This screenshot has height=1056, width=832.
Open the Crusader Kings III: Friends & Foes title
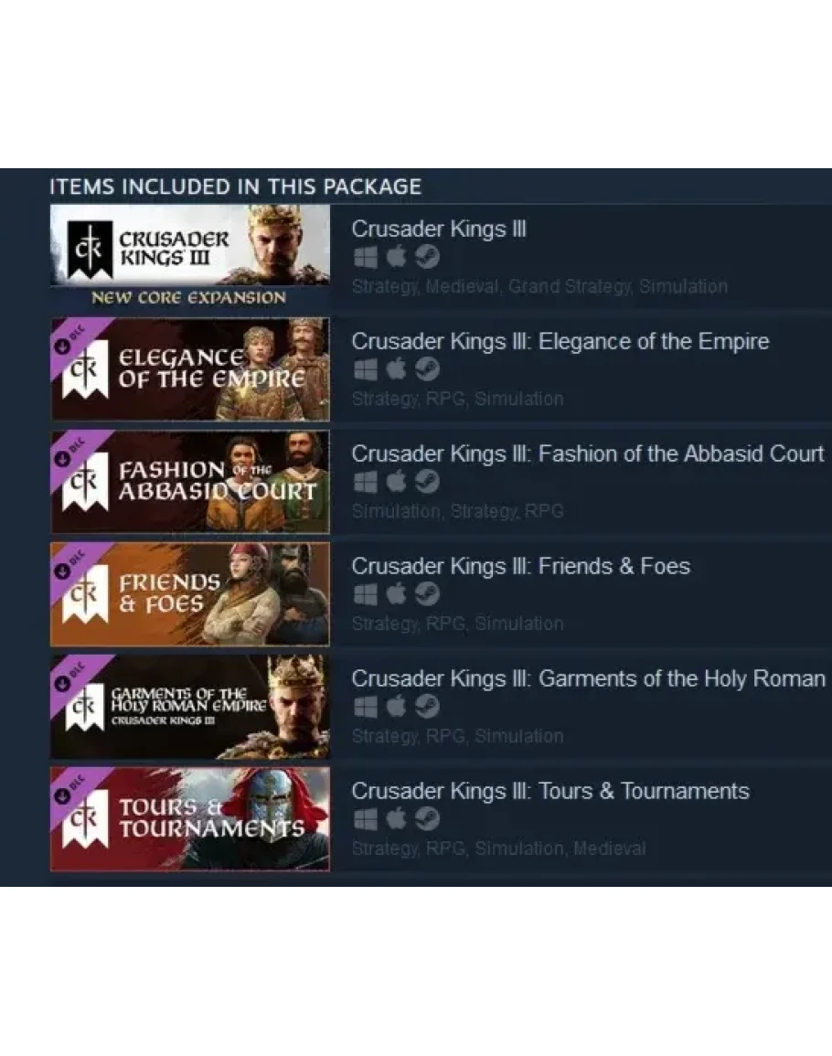(521, 566)
